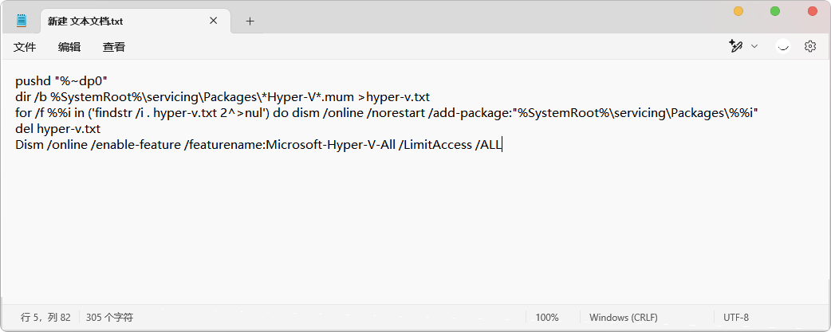This screenshot has height=332, width=831.
Task: Open the 文件 menu
Action: [25, 47]
